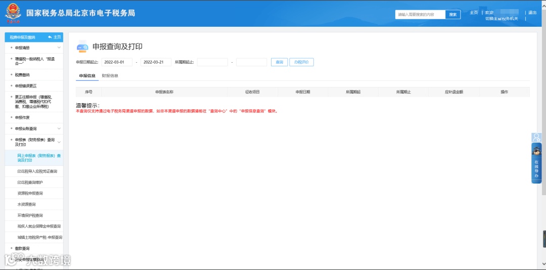Click the printer icon beside 申报查询及打印 title
Image resolution: width=546 pixels, height=270 pixels.
click(82, 47)
